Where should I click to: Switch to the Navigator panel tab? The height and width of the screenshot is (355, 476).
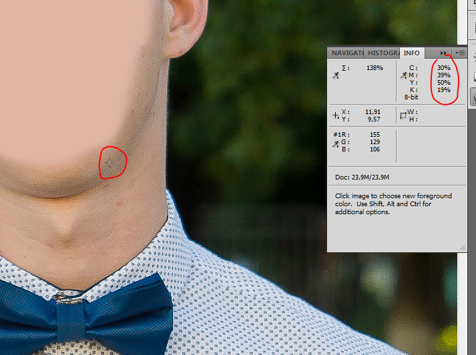[346, 53]
